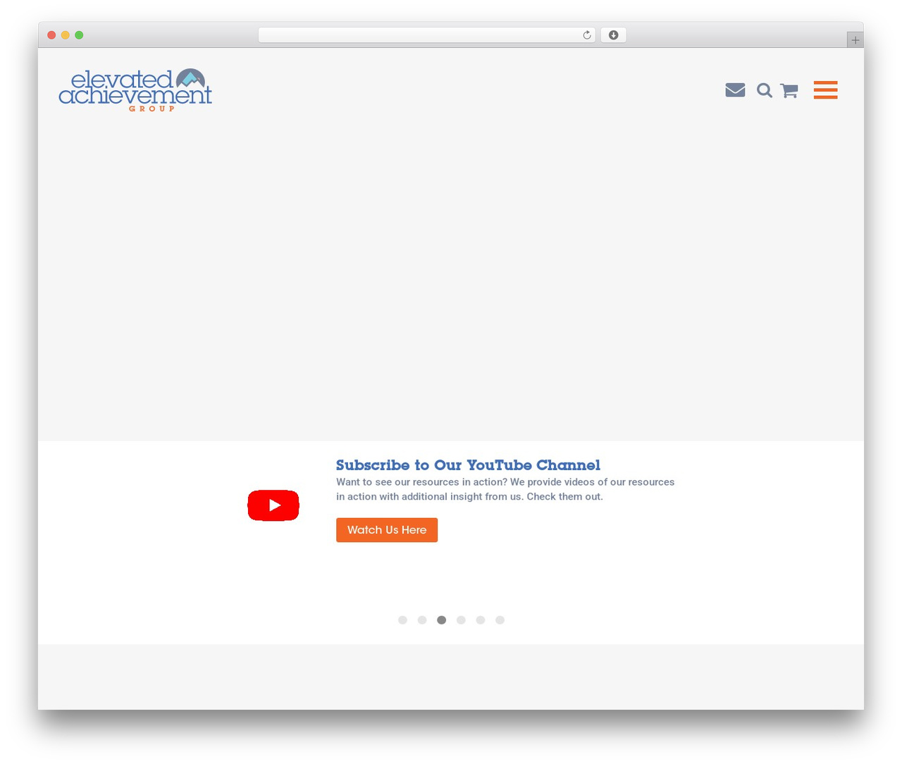This screenshot has height=764, width=902.
Task: Click the browser downloads arrow button
Action: [613, 35]
